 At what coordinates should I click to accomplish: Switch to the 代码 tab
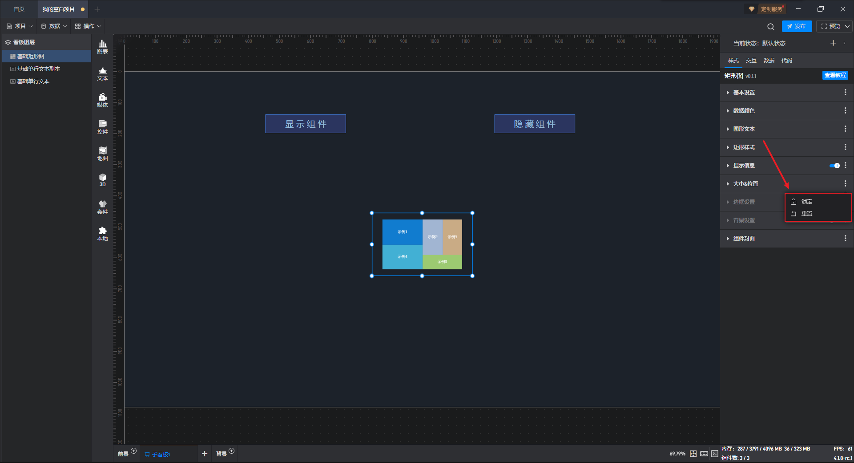tap(786, 61)
